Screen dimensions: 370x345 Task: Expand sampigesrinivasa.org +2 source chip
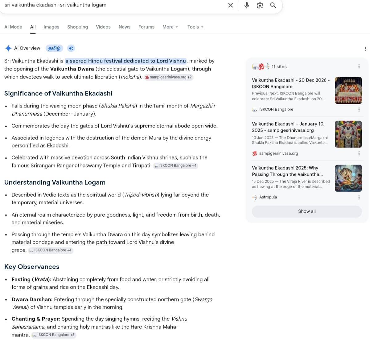(168, 77)
